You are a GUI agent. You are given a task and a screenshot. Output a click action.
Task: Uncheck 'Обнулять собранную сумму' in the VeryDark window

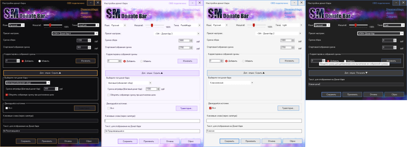[7, 94]
